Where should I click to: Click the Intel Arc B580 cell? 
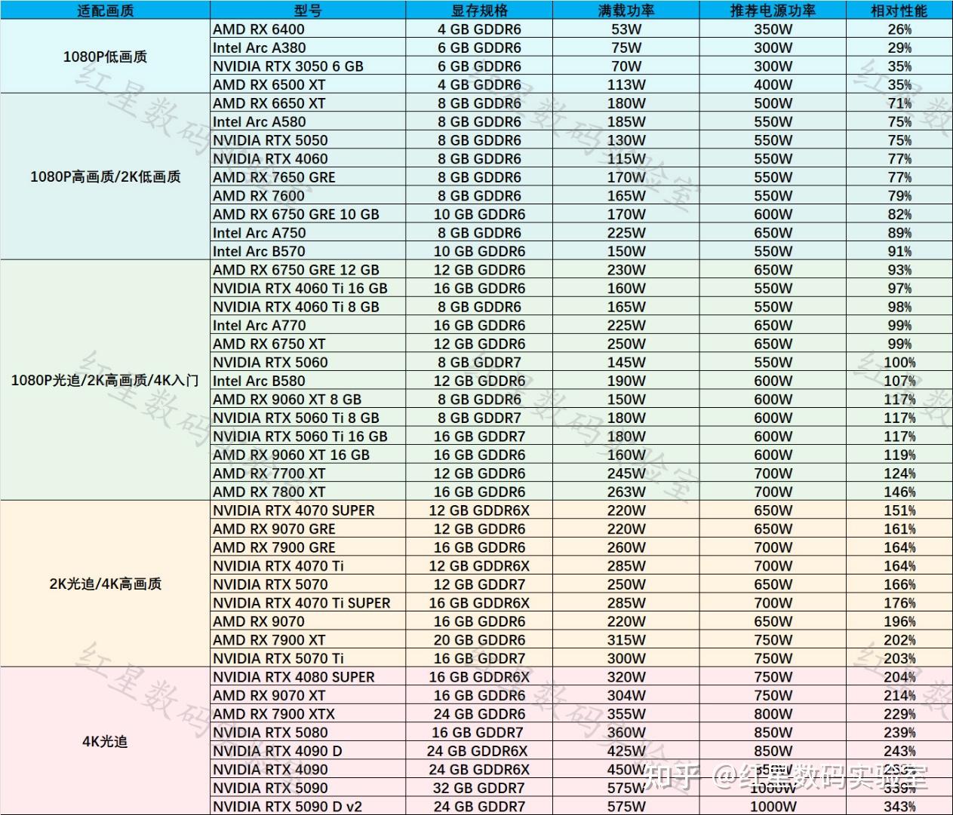click(x=308, y=381)
